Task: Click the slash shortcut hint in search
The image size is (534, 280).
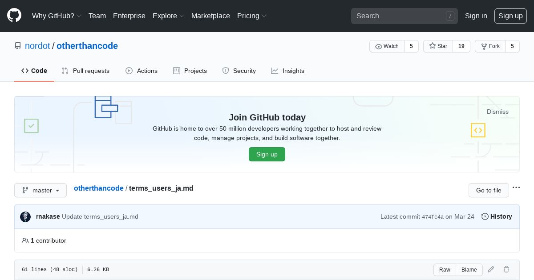Action: click(450, 16)
